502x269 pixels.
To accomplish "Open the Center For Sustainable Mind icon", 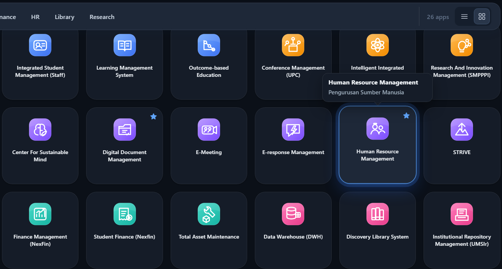I will (40, 129).
